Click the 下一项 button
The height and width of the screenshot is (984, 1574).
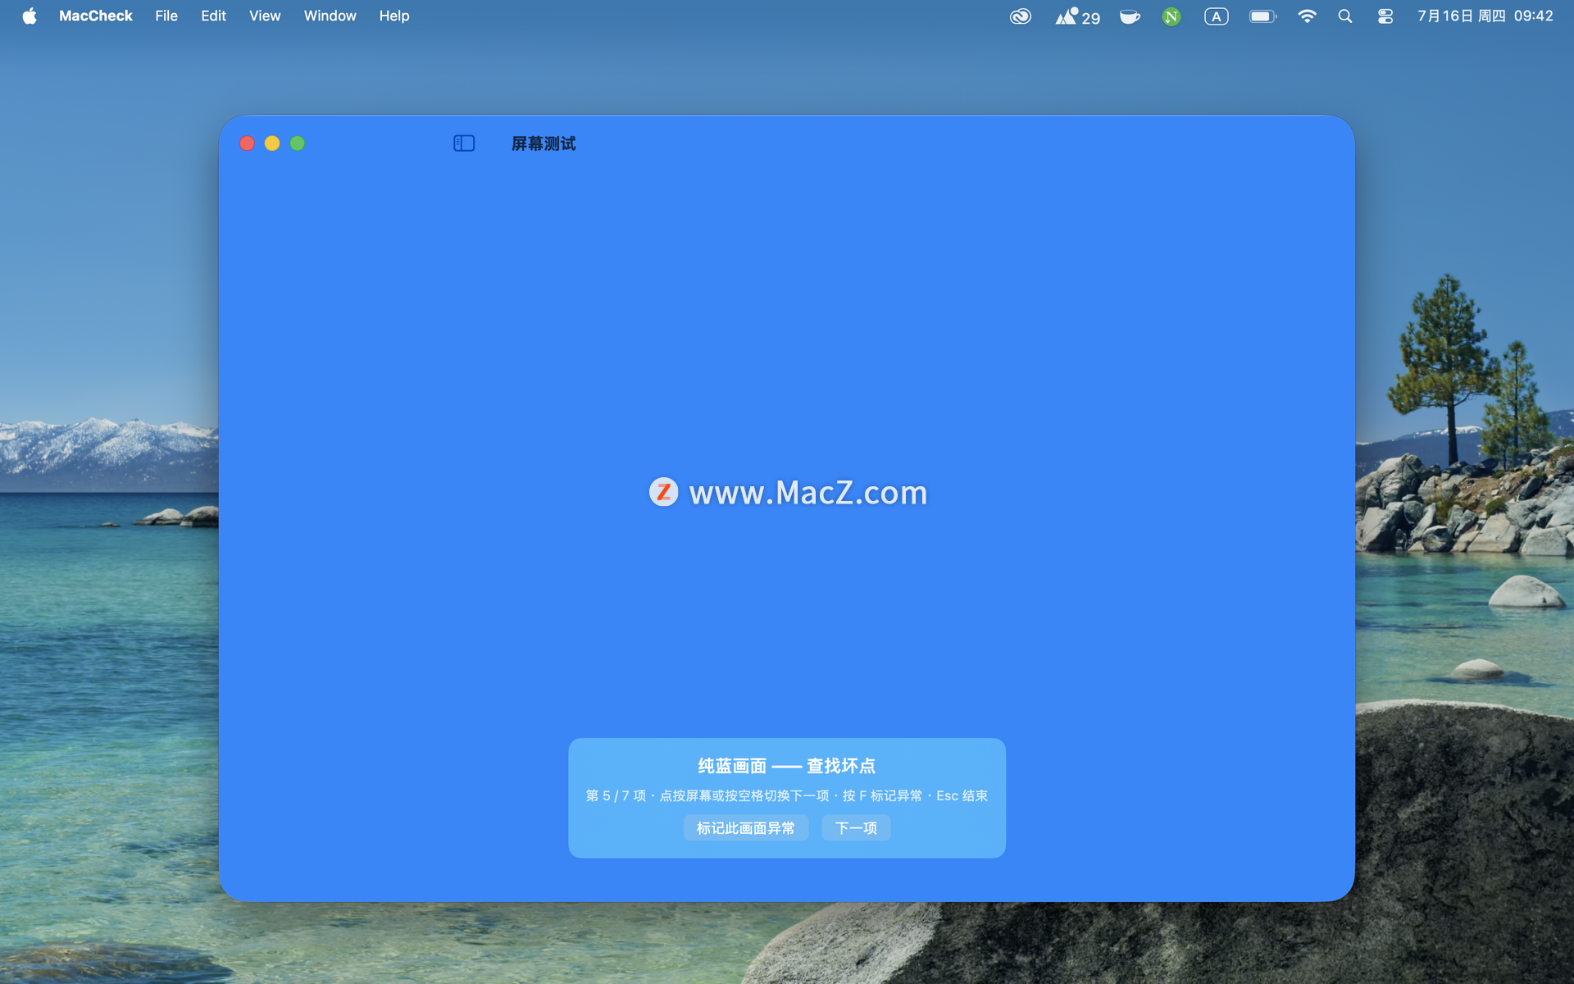click(x=856, y=828)
